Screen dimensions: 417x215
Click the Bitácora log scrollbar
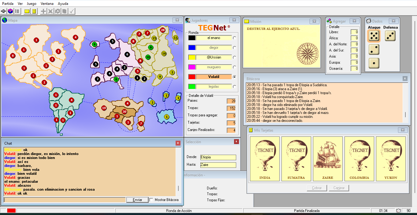click(406, 103)
